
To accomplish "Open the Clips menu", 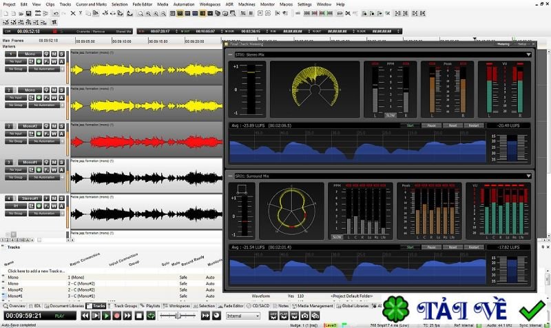I will coord(50,4).
